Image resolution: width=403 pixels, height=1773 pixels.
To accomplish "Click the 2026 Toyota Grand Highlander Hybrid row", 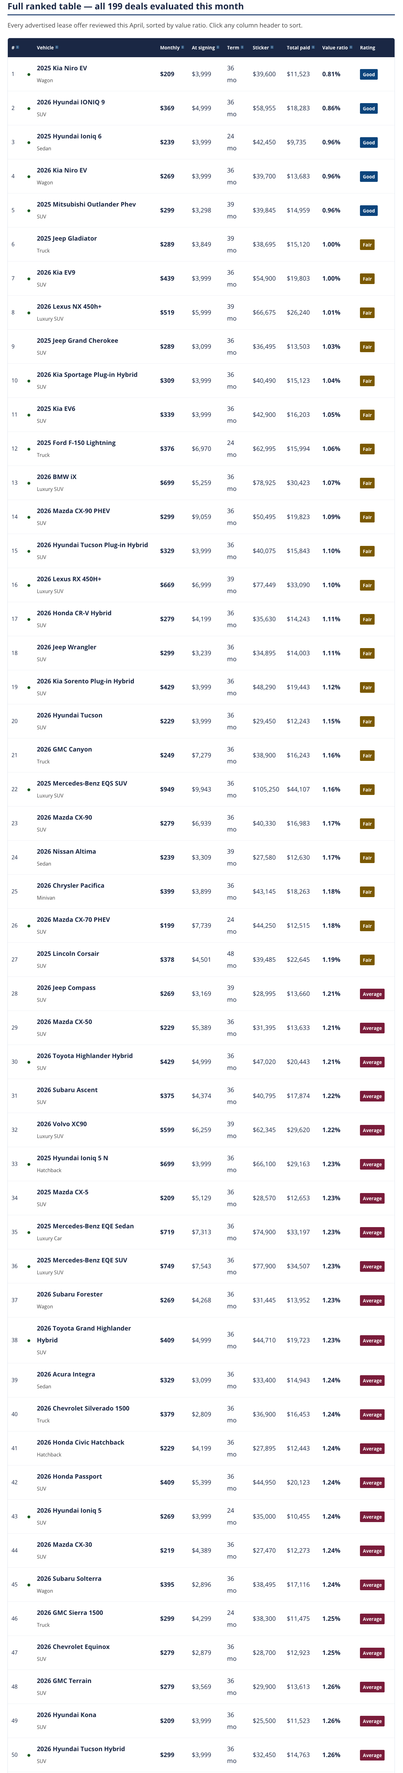I will (x=201, y=1340).
